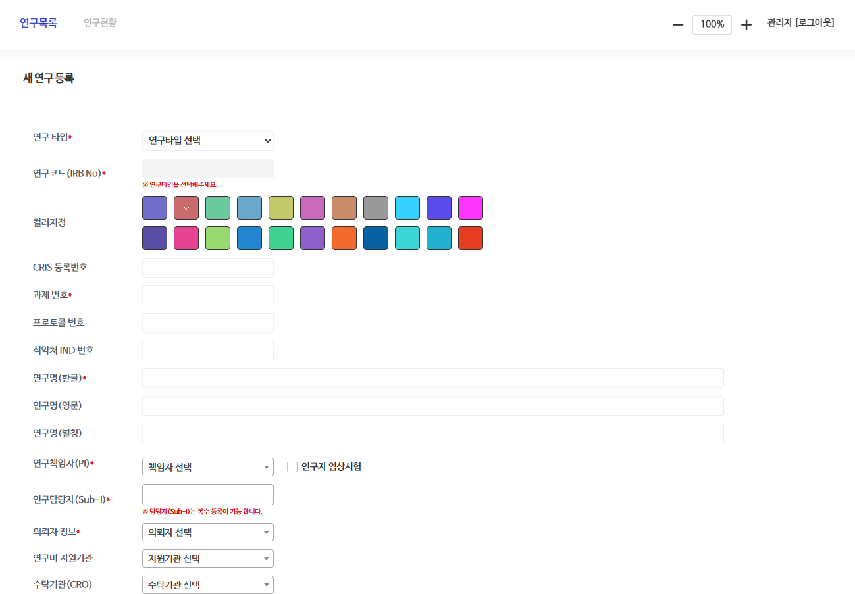
Task: Enable the 연구자 임상시험 checkbox
Action: (292, 467)
